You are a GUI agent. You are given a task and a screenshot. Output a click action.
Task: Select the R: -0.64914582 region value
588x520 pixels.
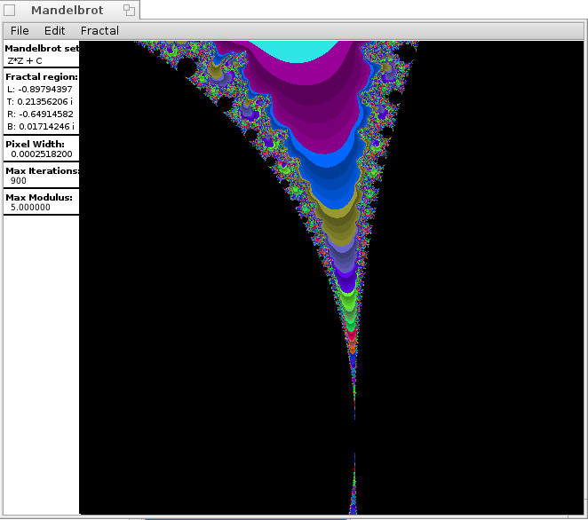click(39, 114)
